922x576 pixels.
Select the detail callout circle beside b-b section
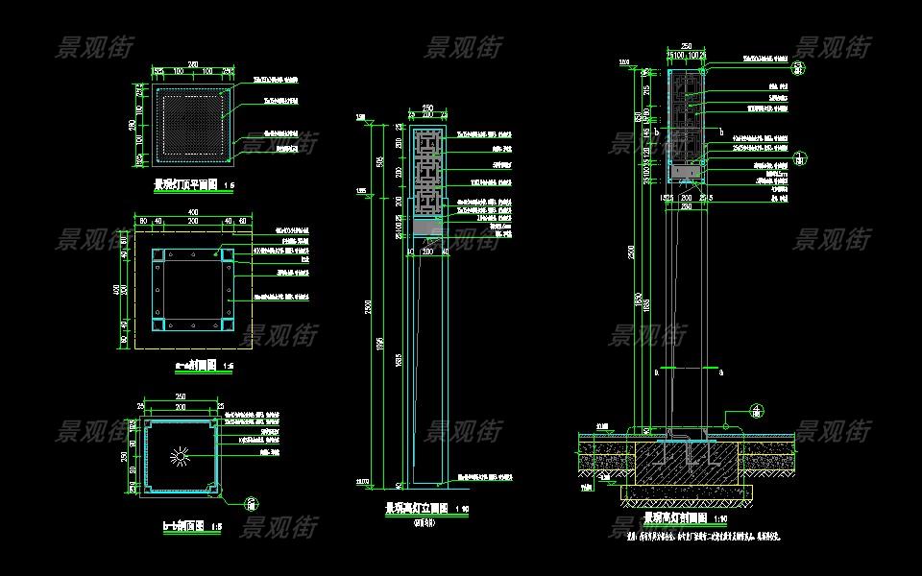coord(252,501)
